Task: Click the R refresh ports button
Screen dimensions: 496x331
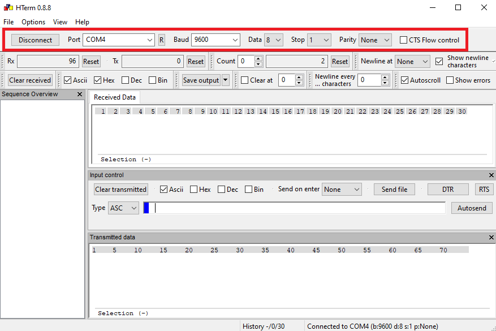Action: 161,40
